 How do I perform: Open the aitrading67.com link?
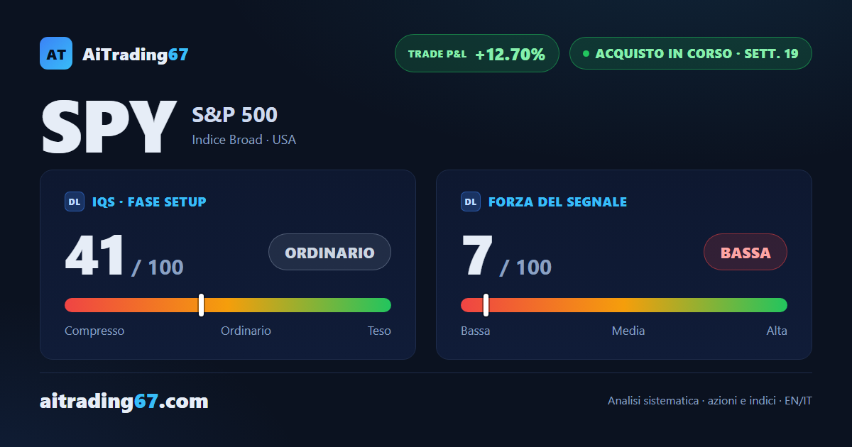(124, 402)
